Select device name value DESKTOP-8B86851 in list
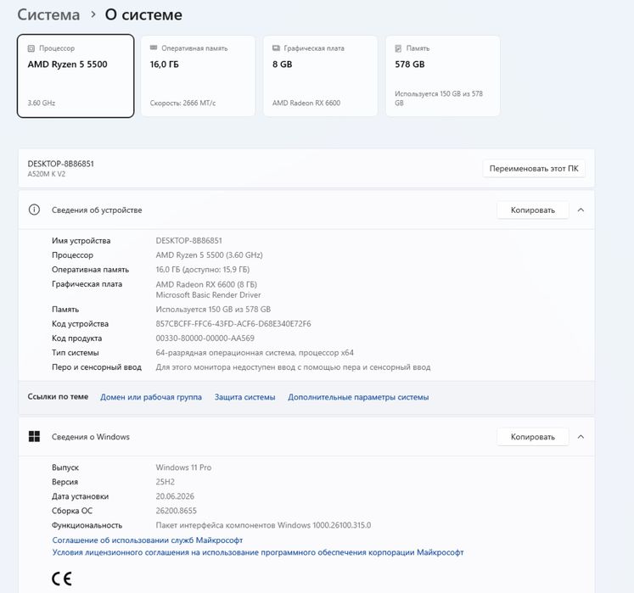Viewport: 634px width, 593px height. pos(188,241)
